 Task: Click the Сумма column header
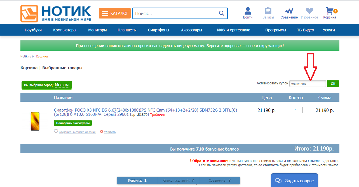325,98
